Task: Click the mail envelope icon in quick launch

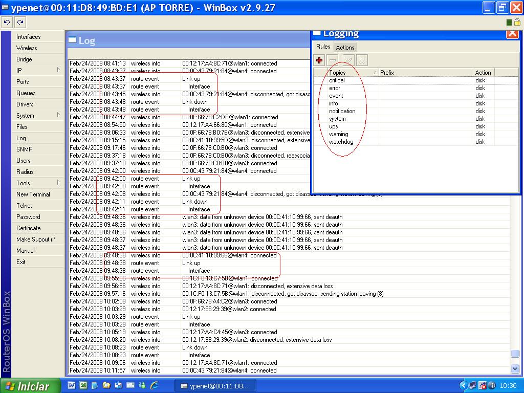Action: (x=130, y=385)
